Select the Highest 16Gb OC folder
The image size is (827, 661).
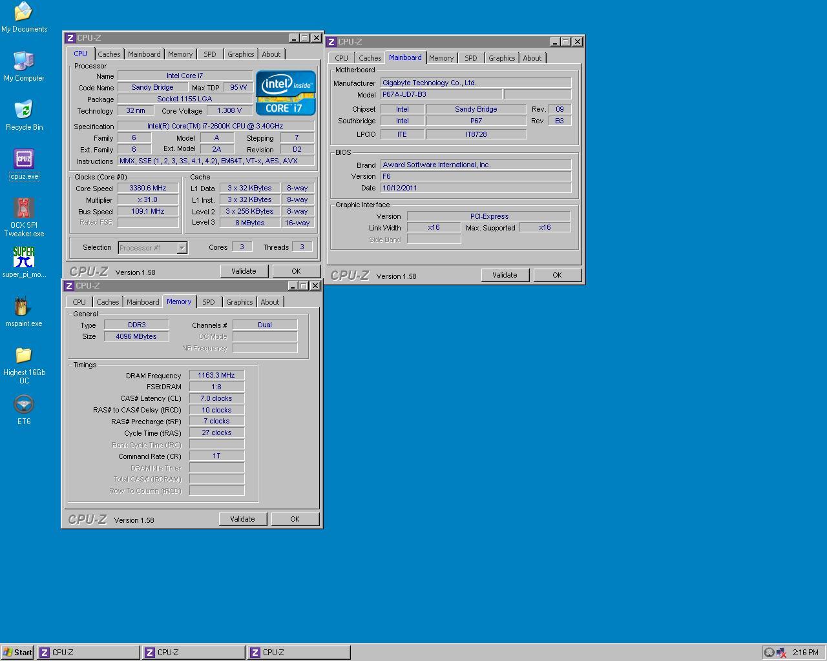24,365
